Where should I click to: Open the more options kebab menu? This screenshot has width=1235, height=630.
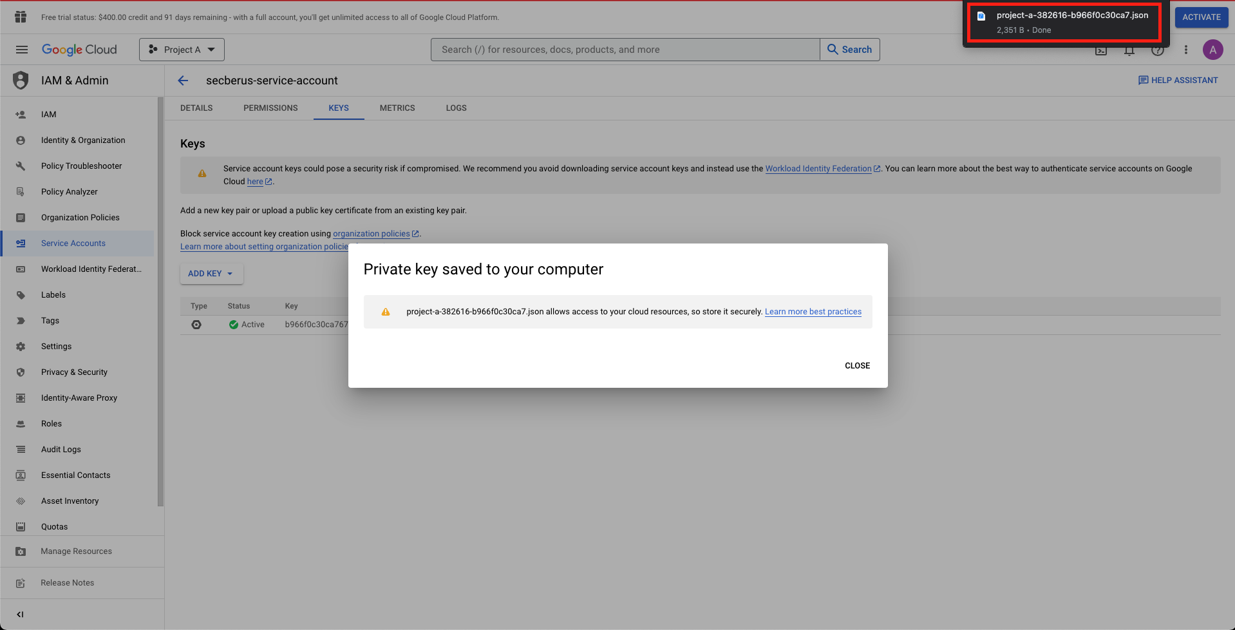(1186, 50)
